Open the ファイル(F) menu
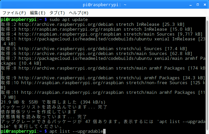209x134 pixels. pyautogui.click(x=14, y=13)
